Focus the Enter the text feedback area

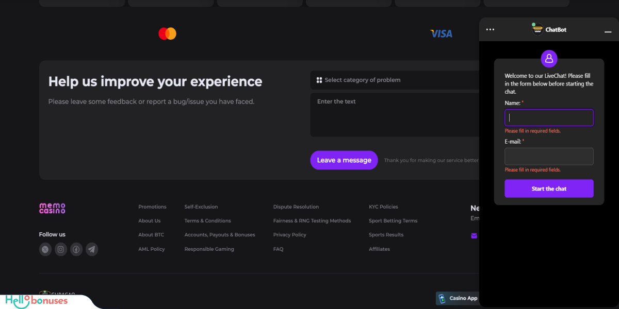pyautogui.click(x=395, y=115)
